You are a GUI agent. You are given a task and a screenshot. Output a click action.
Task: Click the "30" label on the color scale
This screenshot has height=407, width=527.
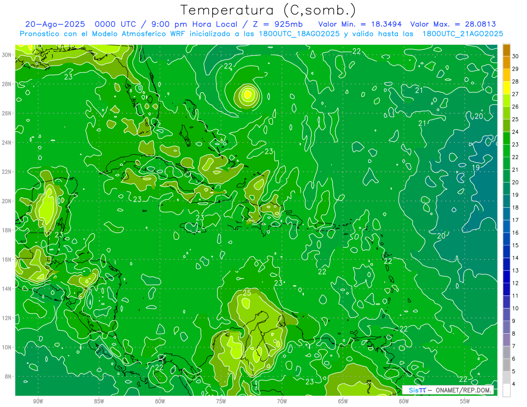[516, 56]
